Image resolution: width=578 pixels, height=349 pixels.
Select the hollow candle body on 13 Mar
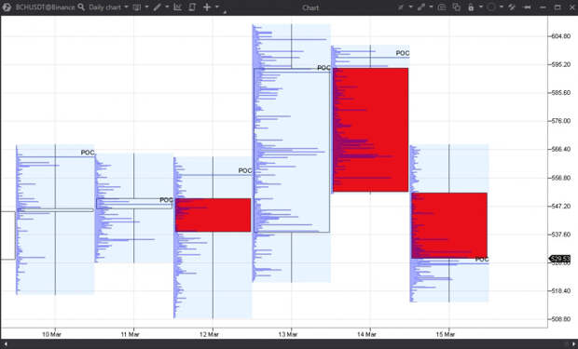click(x=292, y=151)
